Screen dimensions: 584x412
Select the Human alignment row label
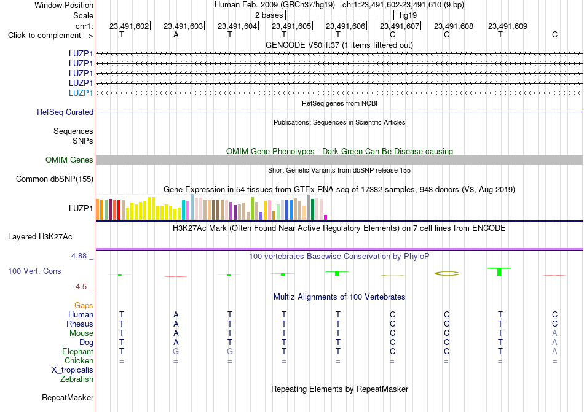tap(81, 314)
